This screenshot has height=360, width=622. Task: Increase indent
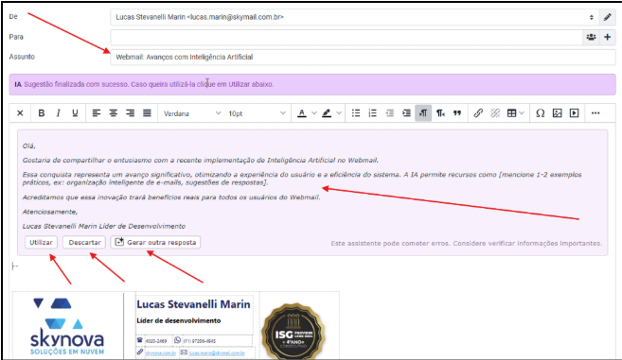click(406, 113)
